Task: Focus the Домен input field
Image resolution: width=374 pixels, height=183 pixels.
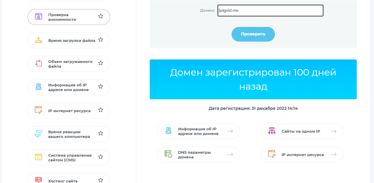Action: 270,11
